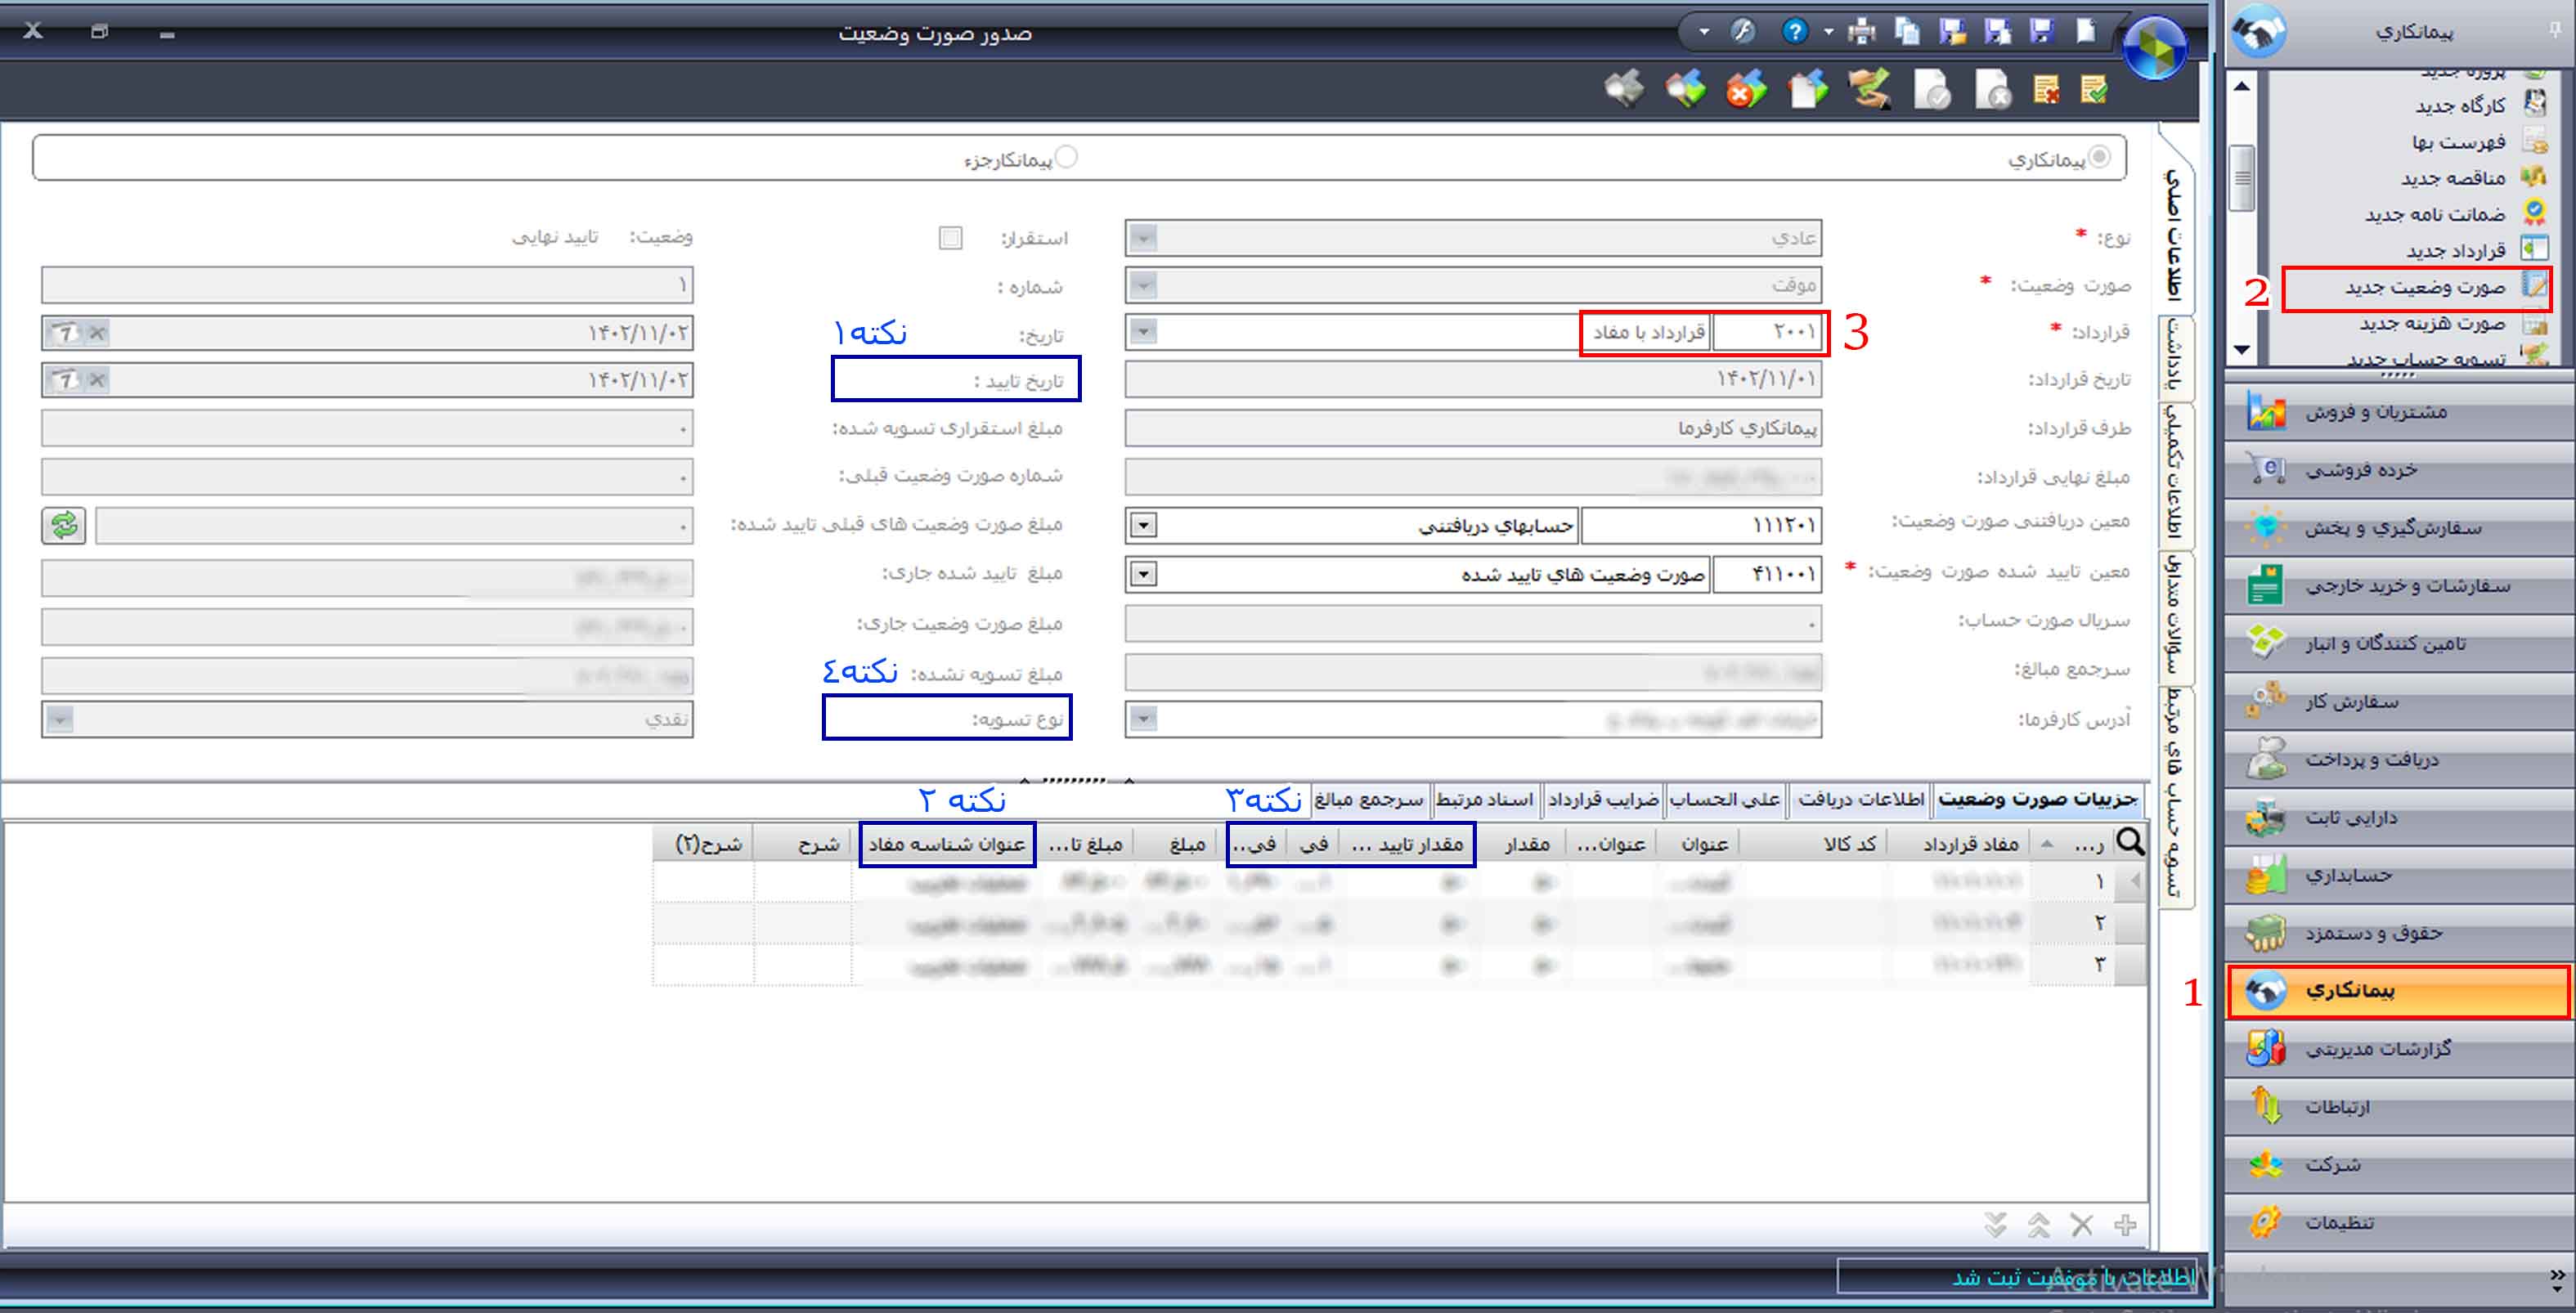Click the printer icon in the title toolbar
2576x1313 pixels.
(x=1862, y=32)
